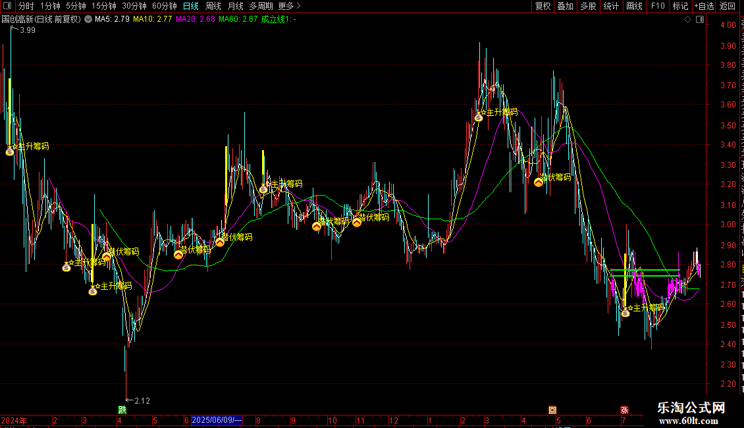This screenshot has height=428, width=744.
Task: Click the diamond icon near chart top-right
Action: (687, 20)
